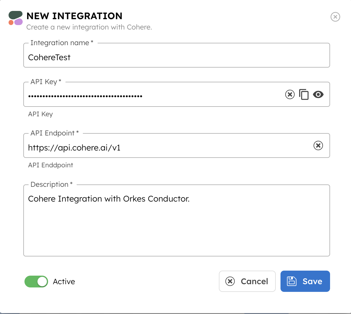Disable the Active toggle switch

tap(36, 282)
